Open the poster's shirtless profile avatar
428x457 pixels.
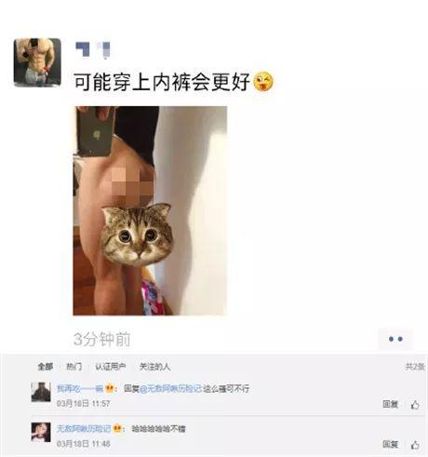click(x=37, y=62)
